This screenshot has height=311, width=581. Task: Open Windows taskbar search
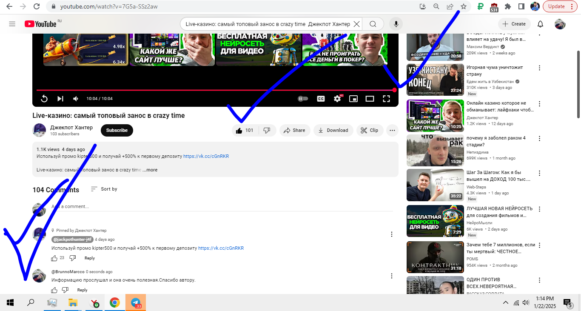31,302
